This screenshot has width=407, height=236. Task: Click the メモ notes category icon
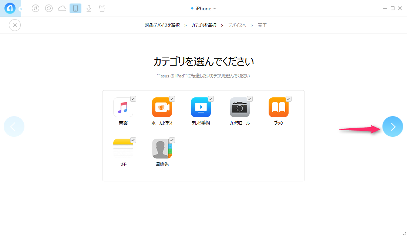tap(123, 149)
